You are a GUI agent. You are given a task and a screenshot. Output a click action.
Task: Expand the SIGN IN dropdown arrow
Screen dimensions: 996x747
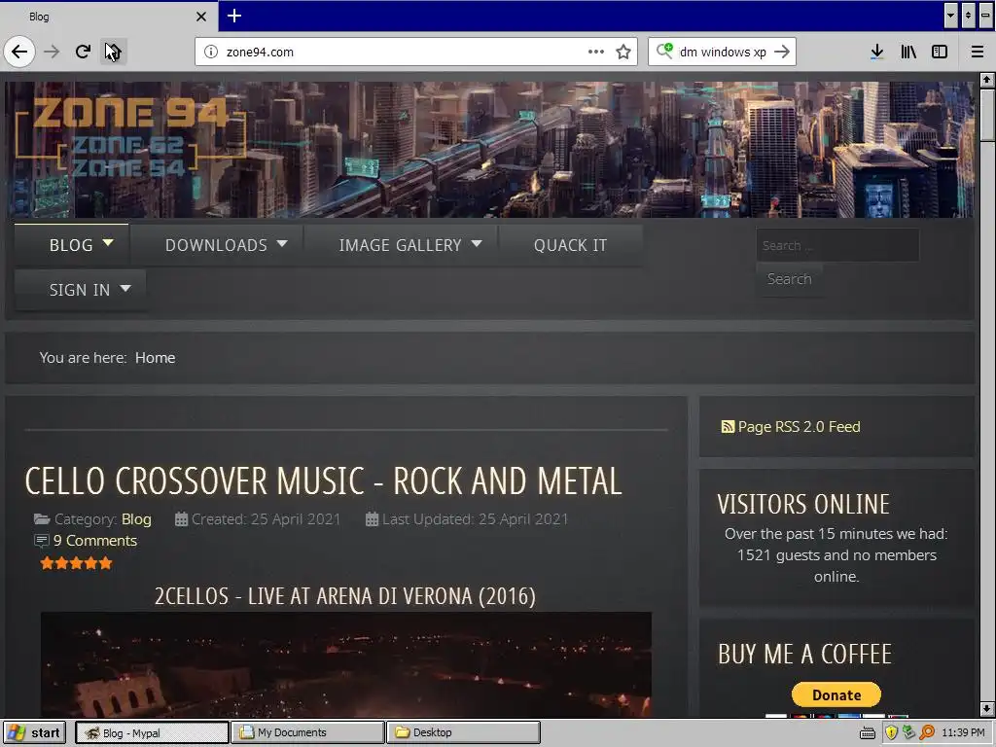pos(125,288)
